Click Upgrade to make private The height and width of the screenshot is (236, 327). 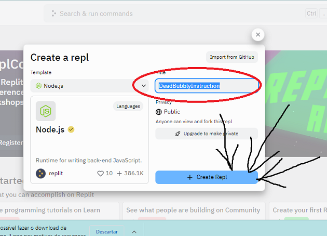(207, 134)
